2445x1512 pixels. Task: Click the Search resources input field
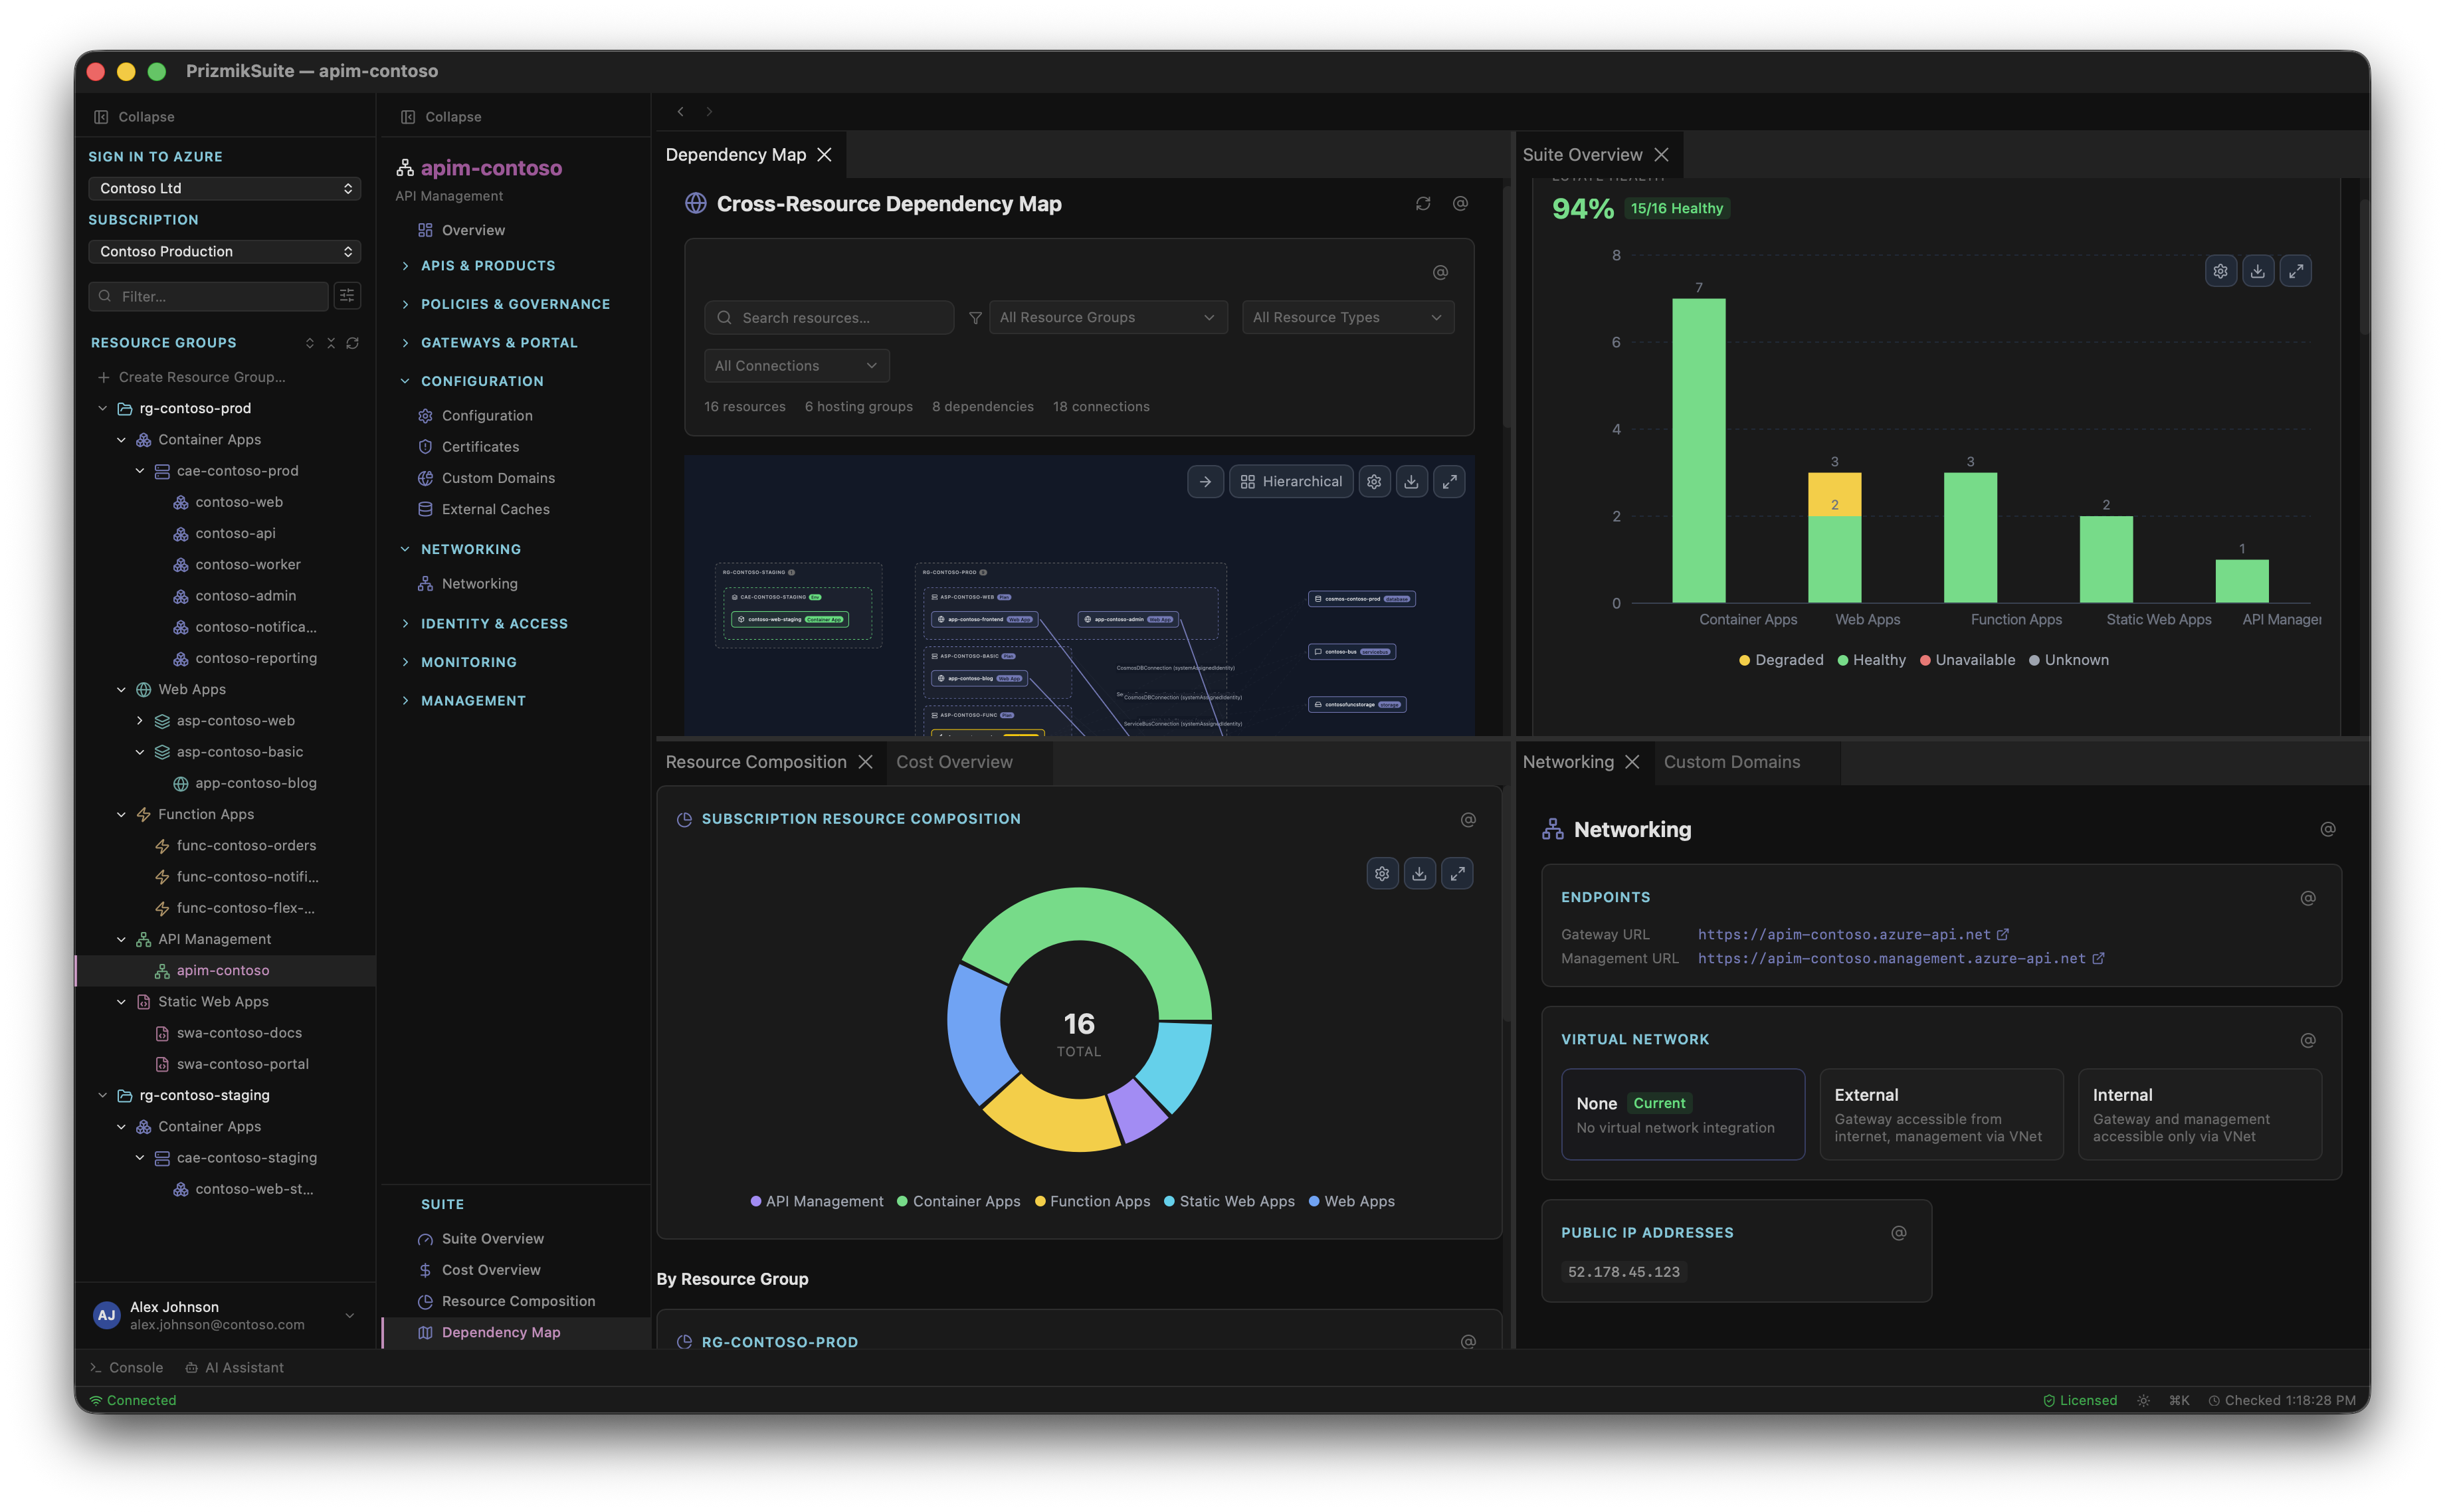(x=828, y=318)
